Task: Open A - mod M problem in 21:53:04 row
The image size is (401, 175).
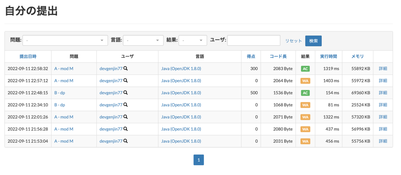Action: [64, 141]
